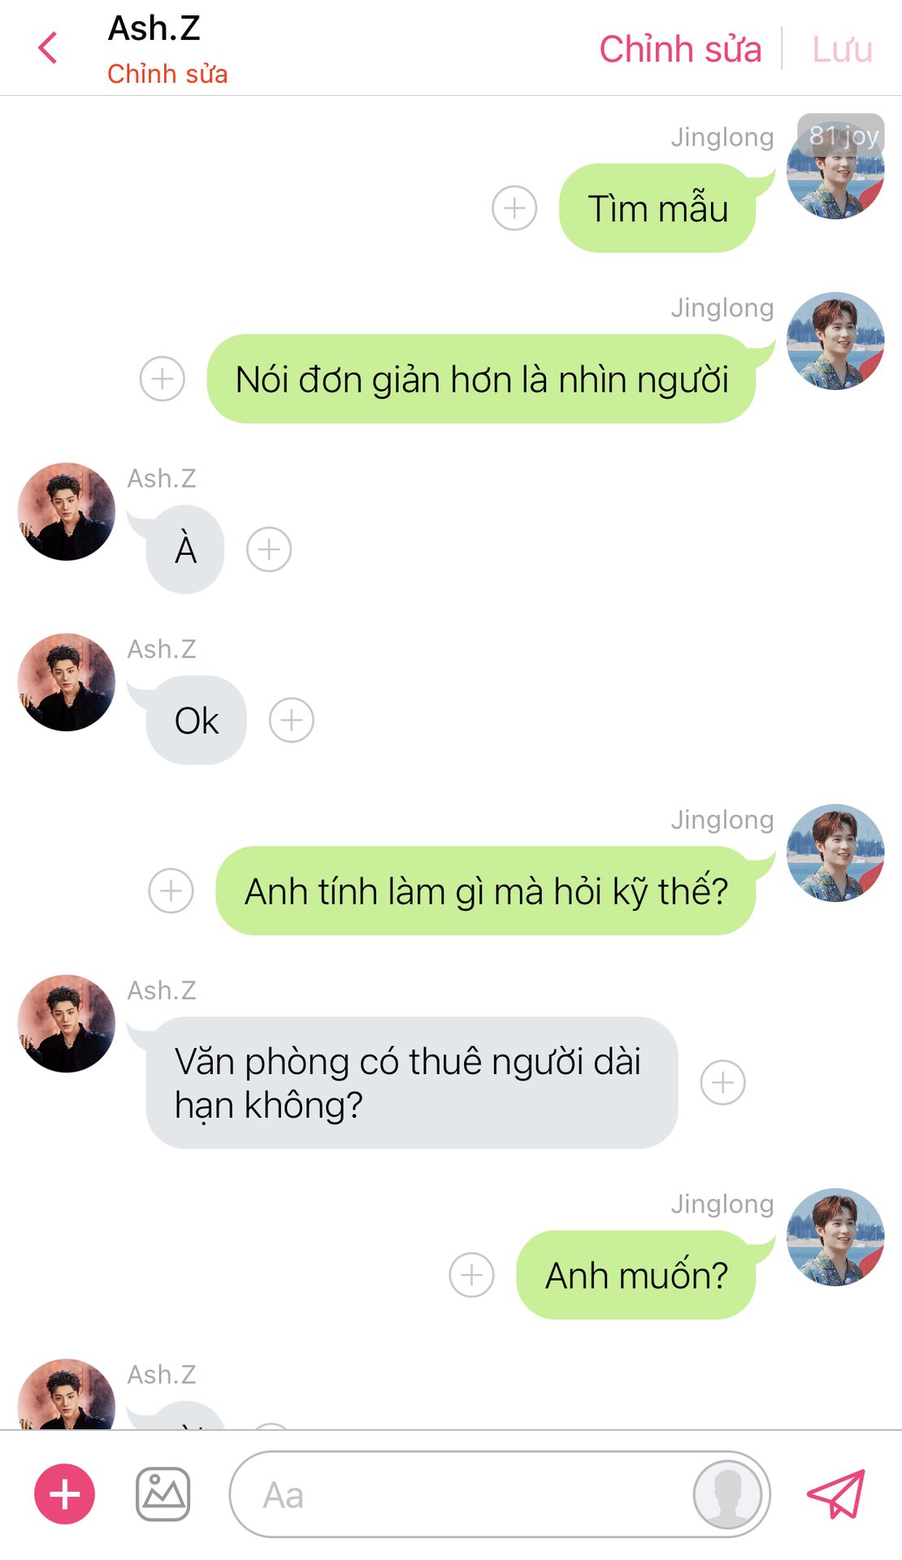Tap plus circle beside 'Văn phòng có thuê' message
This screenshot has width=902, height=1560.
coord(722,1082)
